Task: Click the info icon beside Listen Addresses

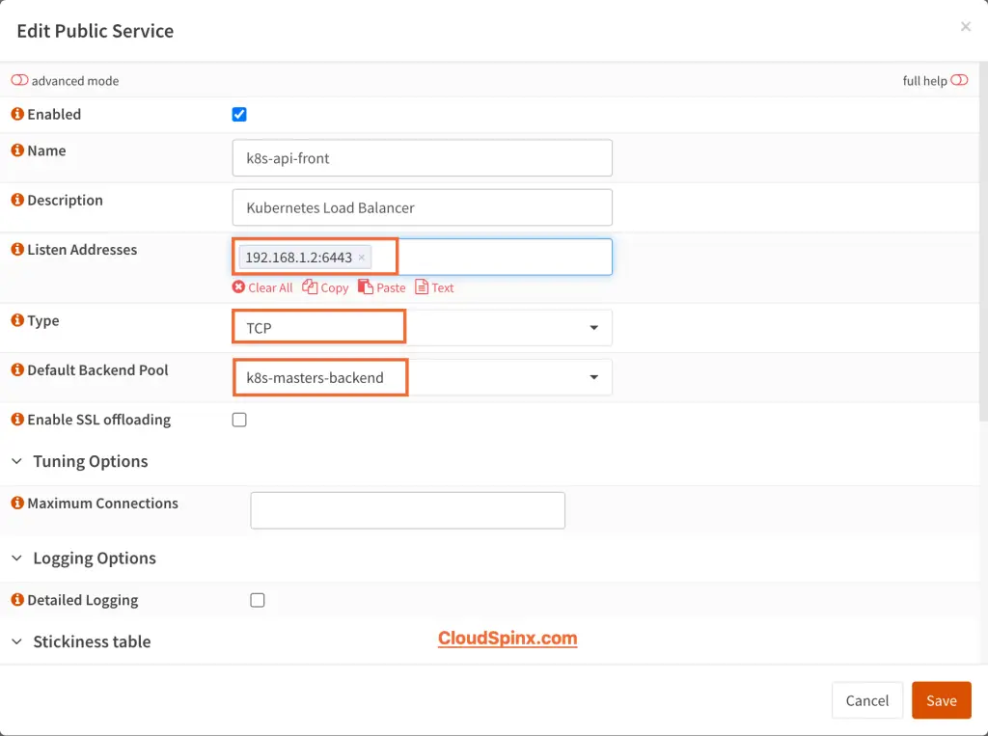Action: click(16, 249)
